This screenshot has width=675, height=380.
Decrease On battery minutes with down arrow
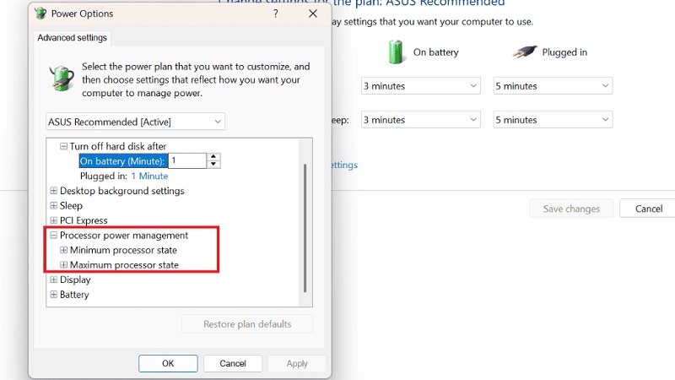(213, 164)
